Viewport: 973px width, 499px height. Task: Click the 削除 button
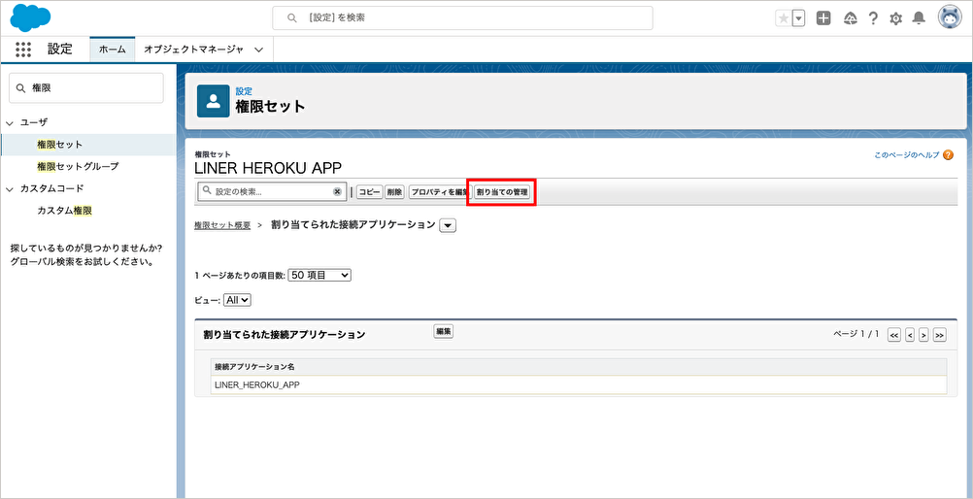coord(394,192)
